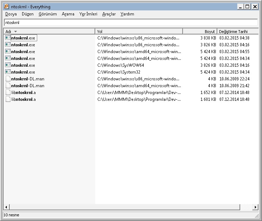The image size is (262, 221).
Task: Click icon of ntoskrnl.exe in System32
Action: pyautogui.click(x=8, y=72)
